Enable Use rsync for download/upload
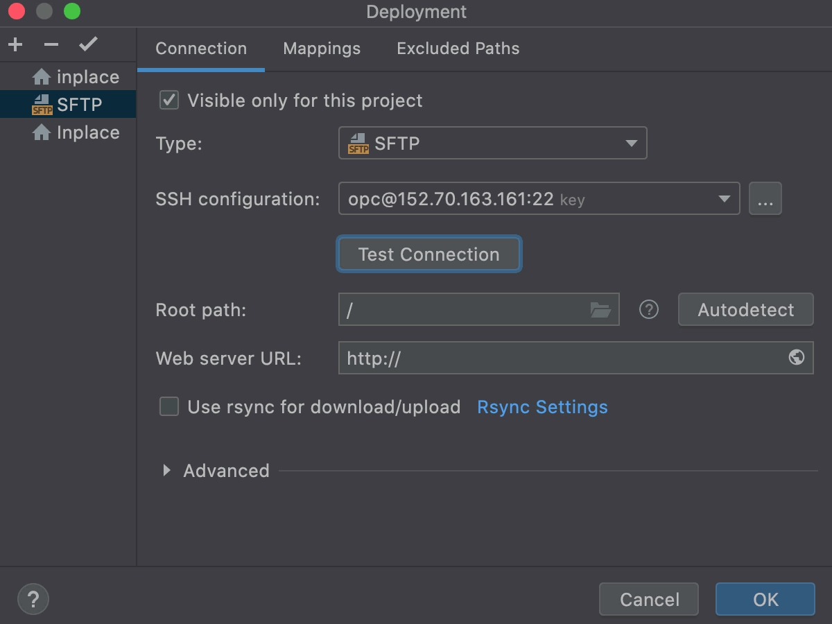The image size is (832, 624). coord(168,407)
